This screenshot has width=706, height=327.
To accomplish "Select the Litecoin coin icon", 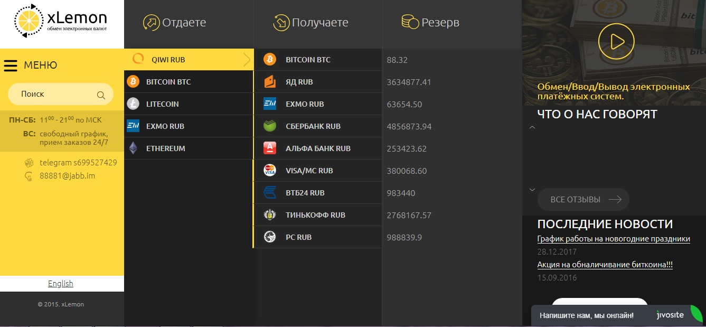I will coord(133,104).
